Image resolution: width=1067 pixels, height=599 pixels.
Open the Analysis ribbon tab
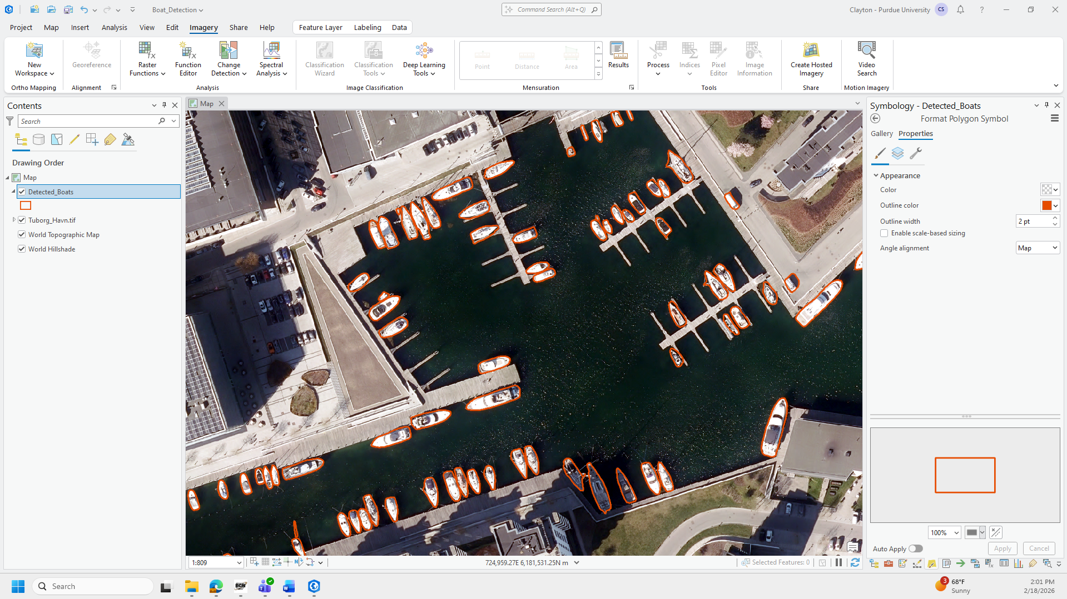(x=114, y=27)
